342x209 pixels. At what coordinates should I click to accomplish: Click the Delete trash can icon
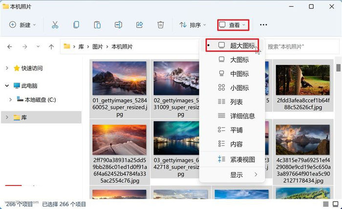point(160,25)
